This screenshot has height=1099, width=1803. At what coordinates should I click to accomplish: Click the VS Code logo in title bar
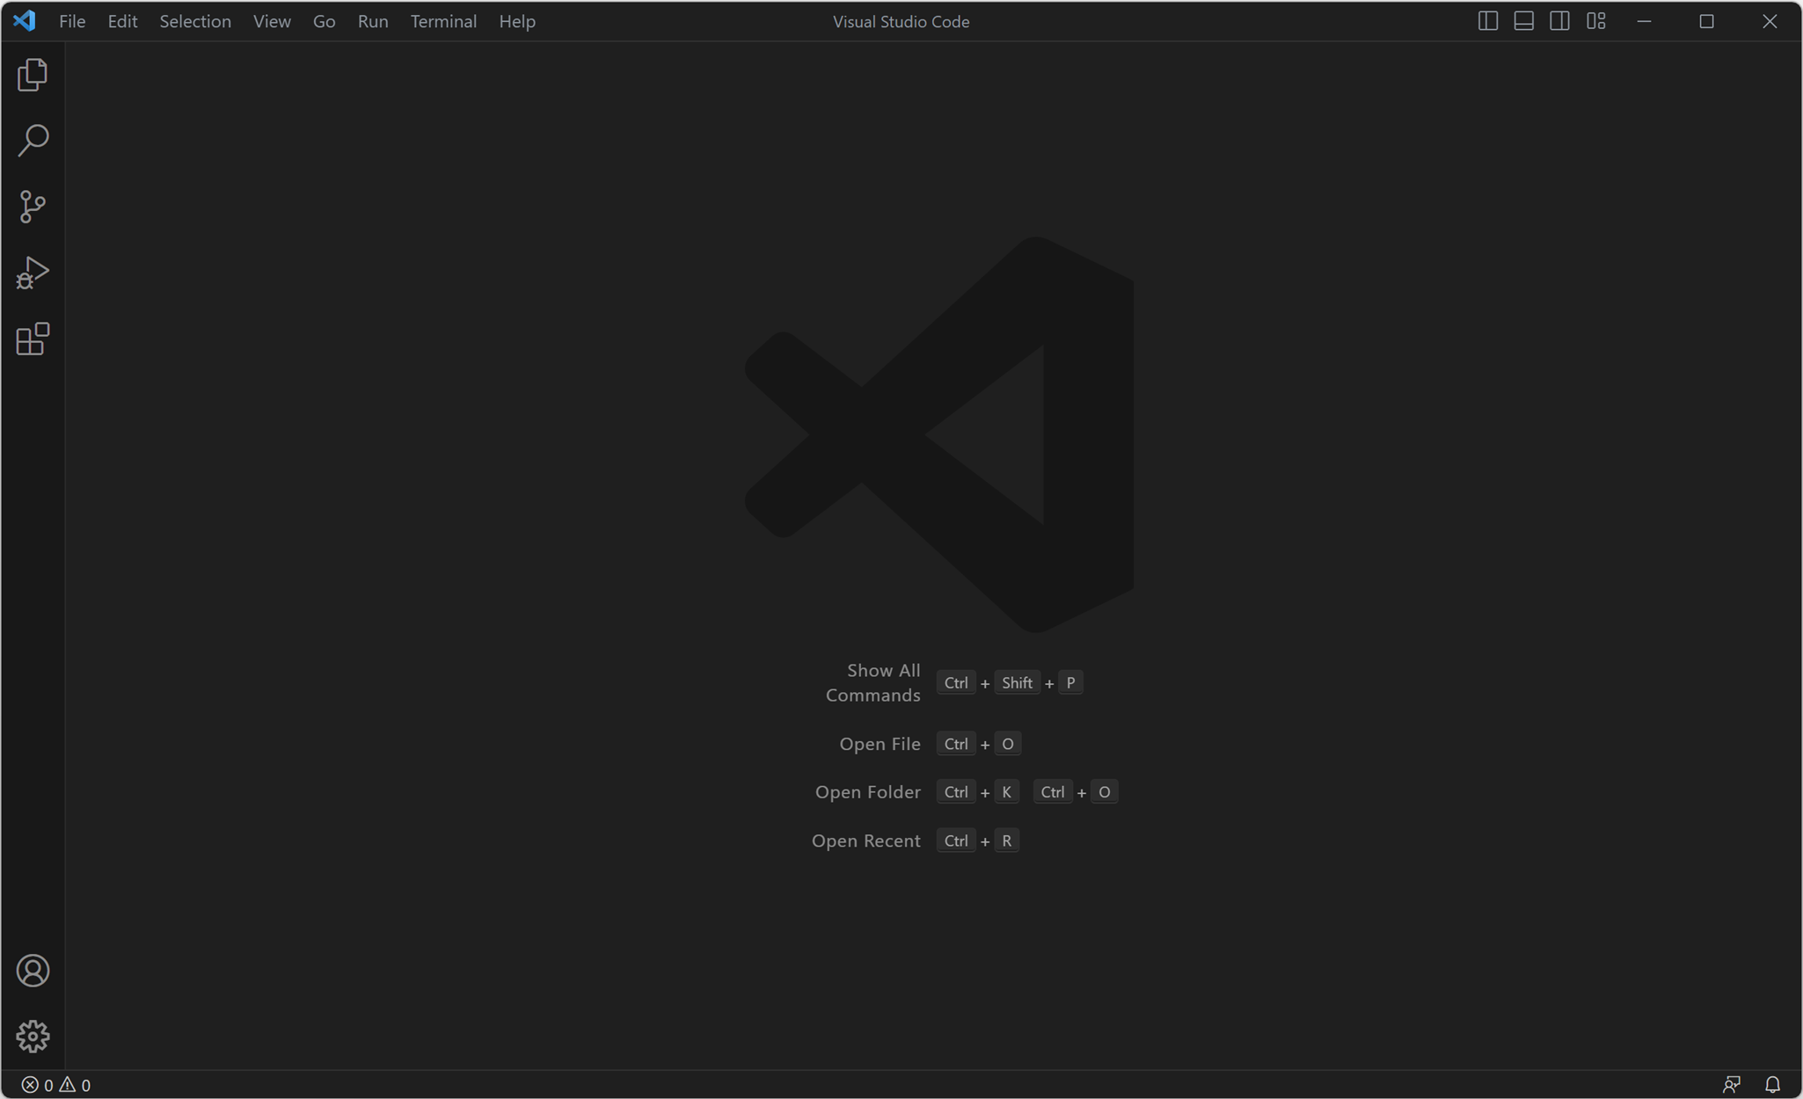25,20
